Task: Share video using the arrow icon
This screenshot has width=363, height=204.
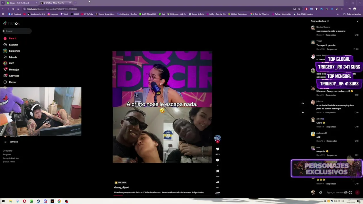Action: coord(218,182)
